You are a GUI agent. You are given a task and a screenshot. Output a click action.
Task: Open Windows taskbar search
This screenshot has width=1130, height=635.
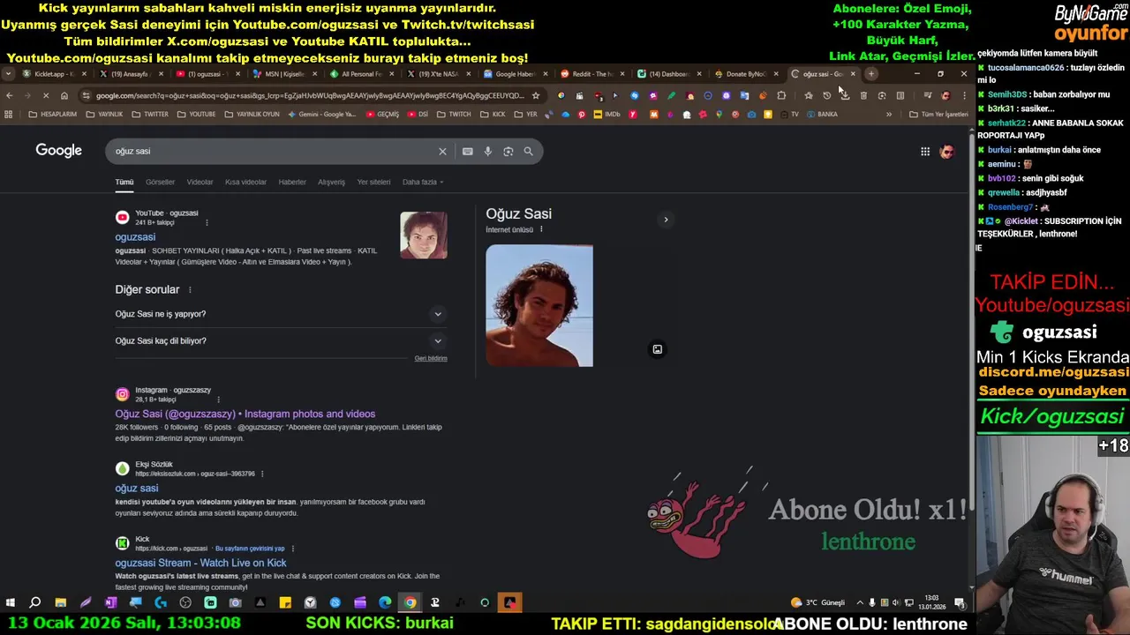34,603
